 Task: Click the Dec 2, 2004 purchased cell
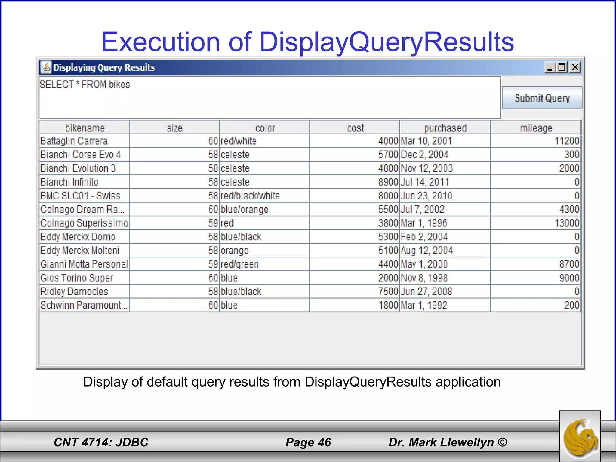coord(445,155)
